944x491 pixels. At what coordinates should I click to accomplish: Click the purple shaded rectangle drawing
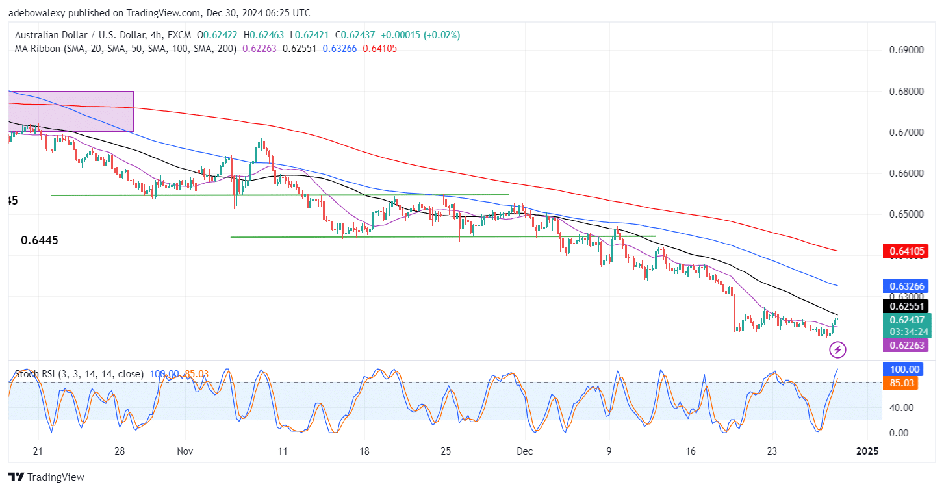click(71, 111)
